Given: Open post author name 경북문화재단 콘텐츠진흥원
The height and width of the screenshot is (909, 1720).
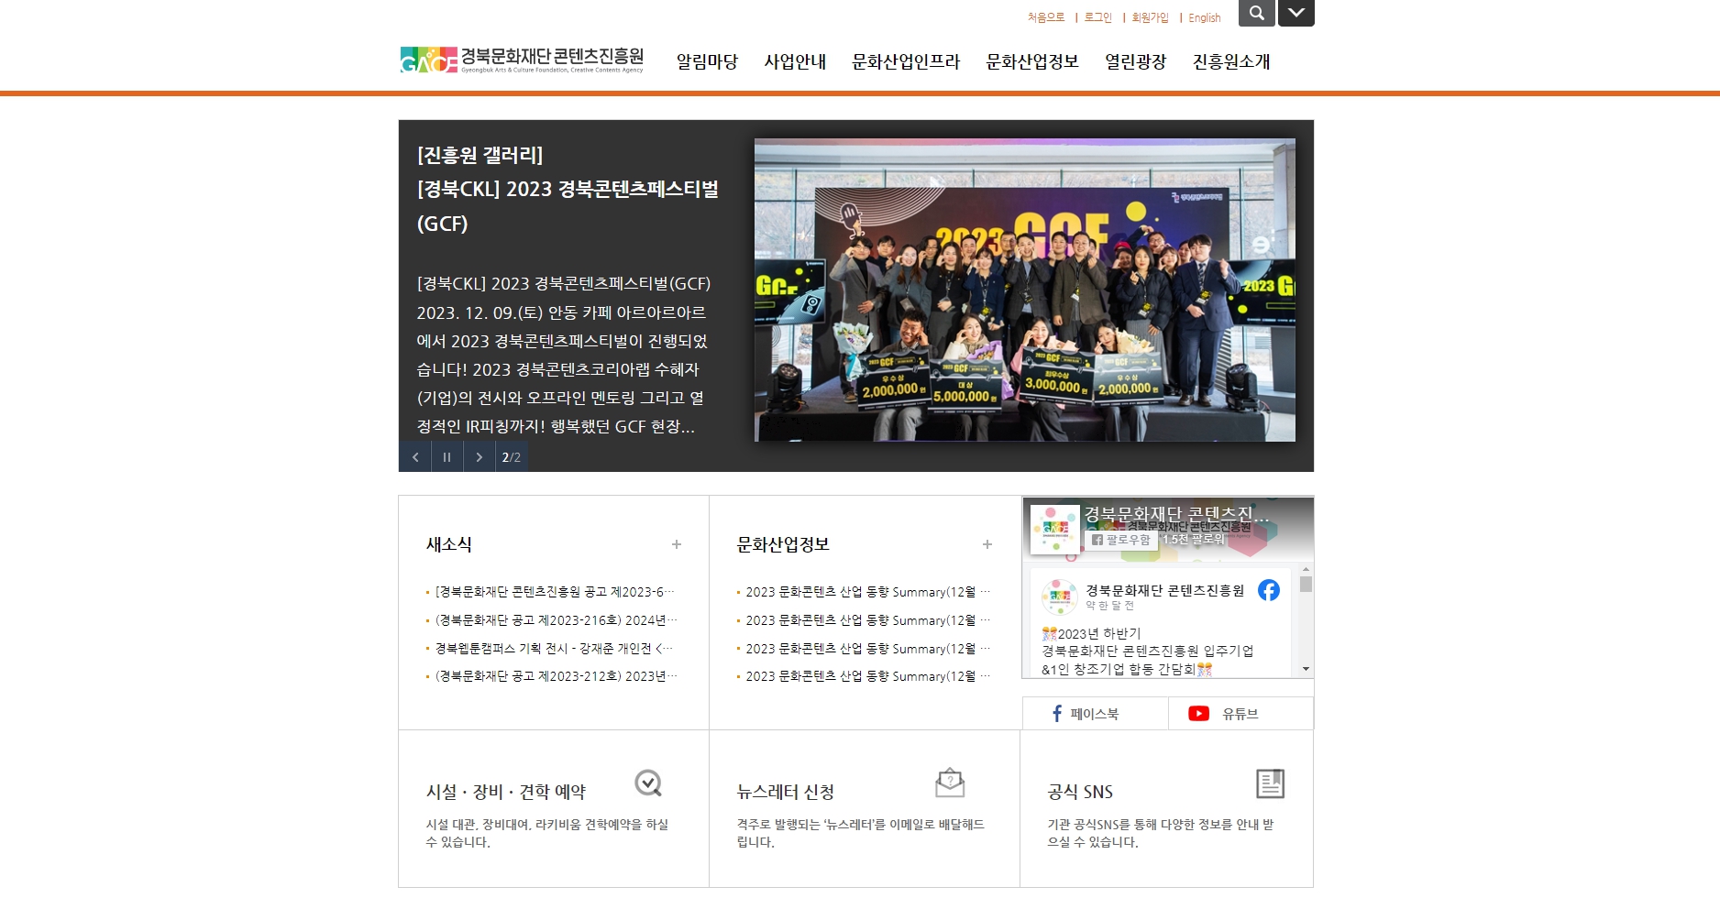Looking at the screenshot, I should coord(1164,590).
